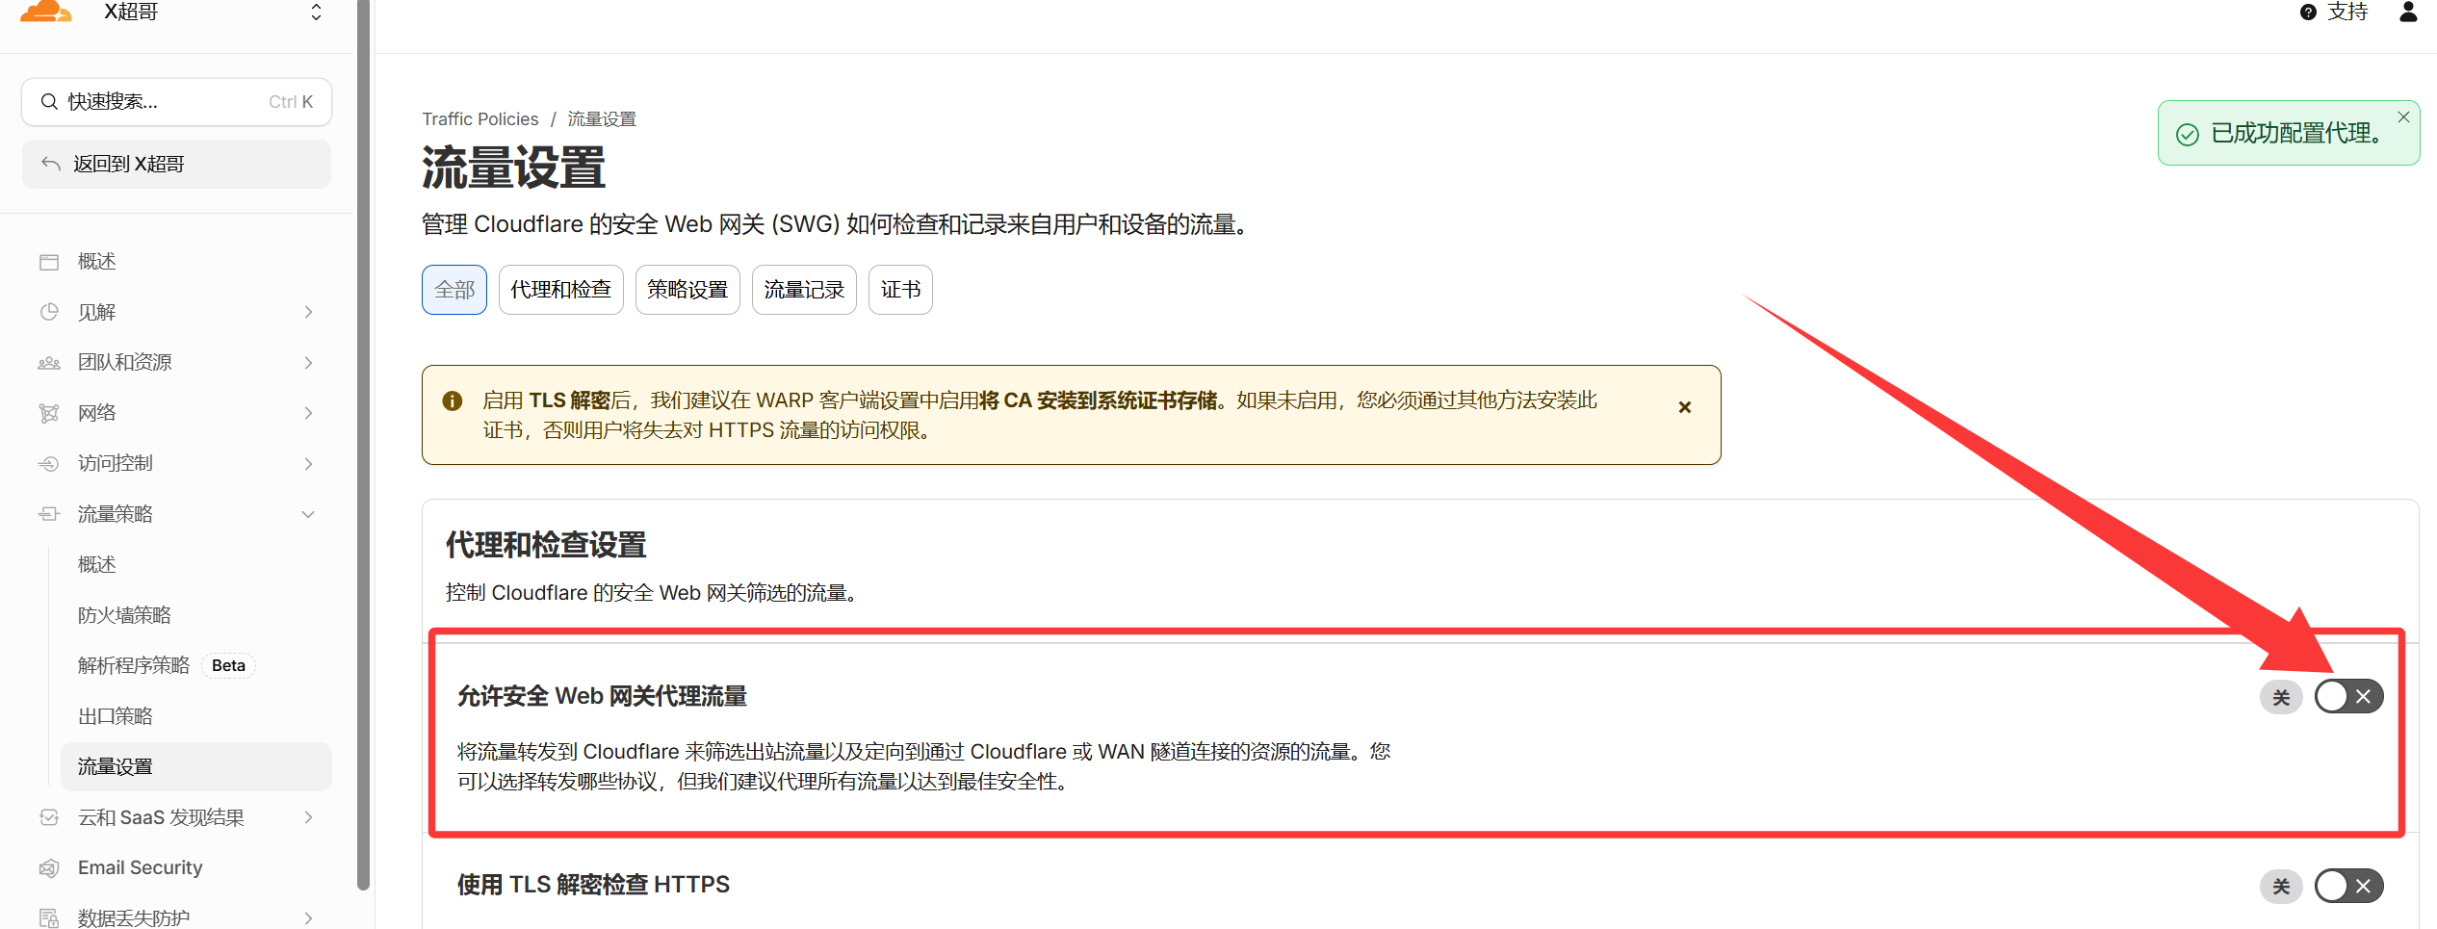
Task: Toggle 使用 TLS 解密检查 HTTPS switch
Action: (2347, 886)
